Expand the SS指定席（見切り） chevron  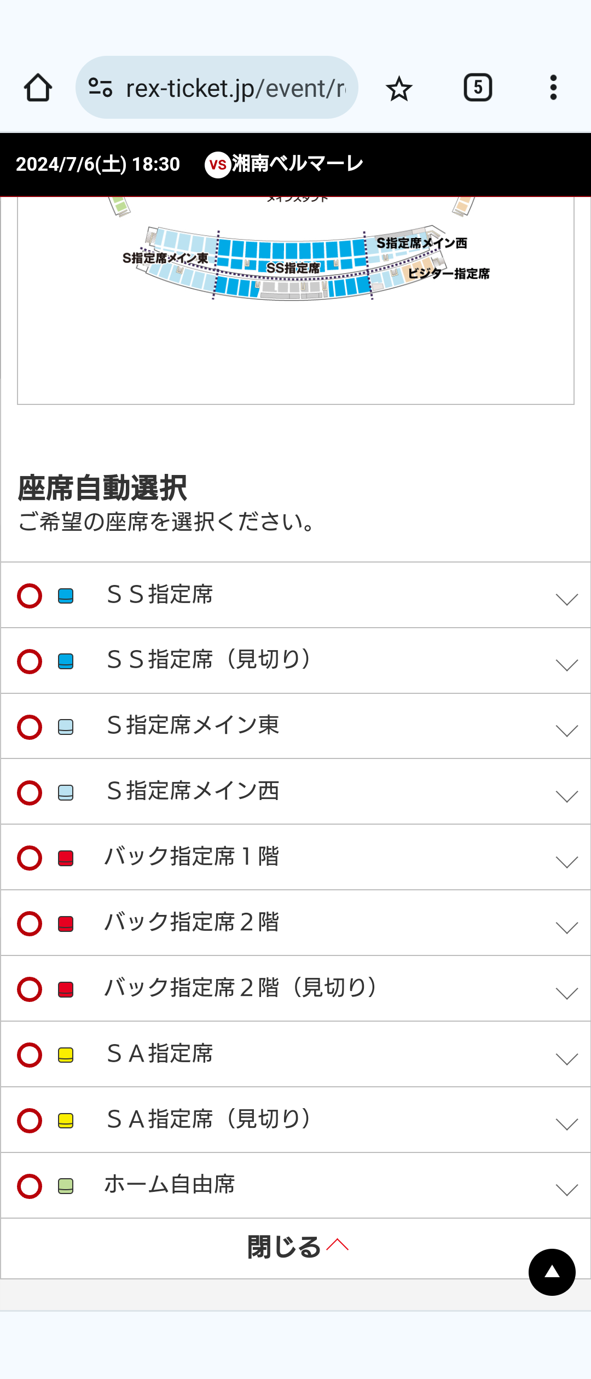click(x=567, y=665)
